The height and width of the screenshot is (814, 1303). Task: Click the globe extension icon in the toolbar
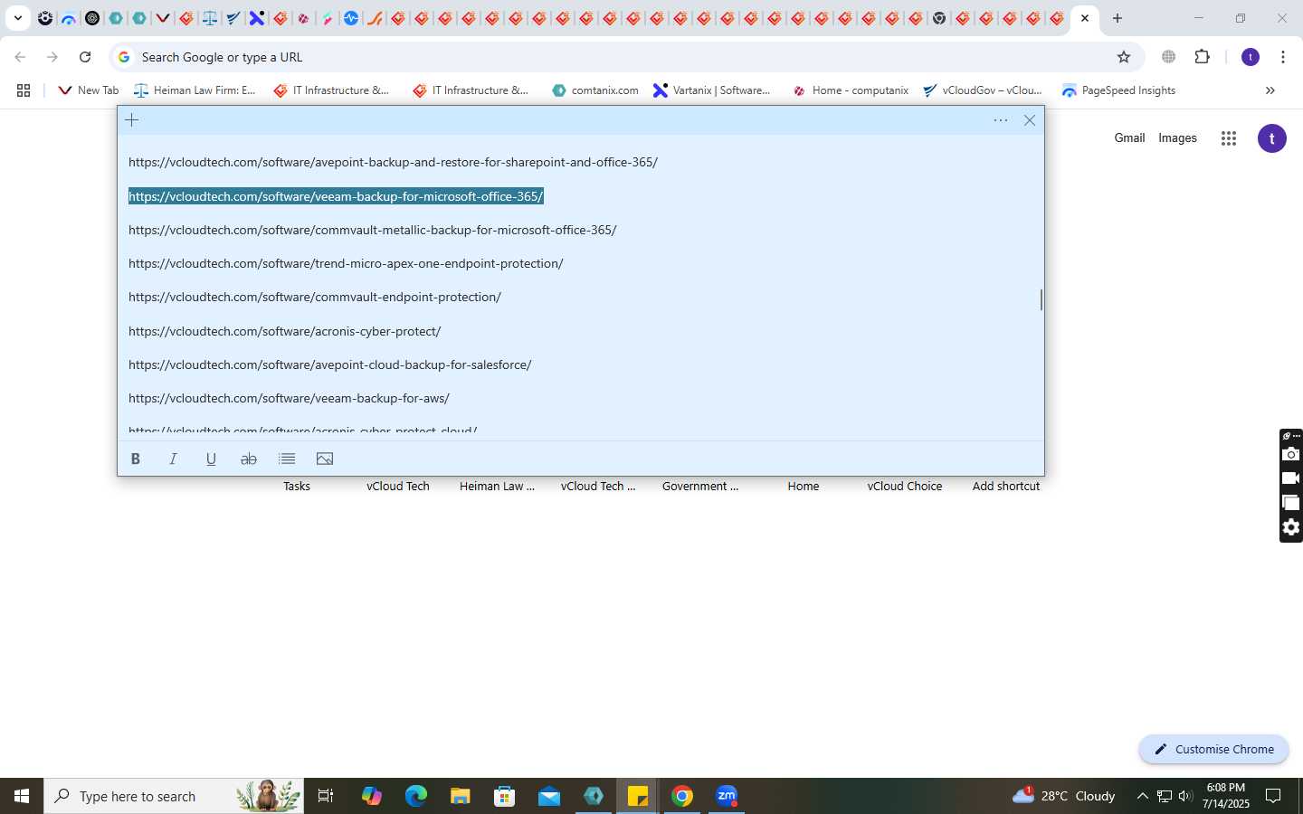point(1169,57)
